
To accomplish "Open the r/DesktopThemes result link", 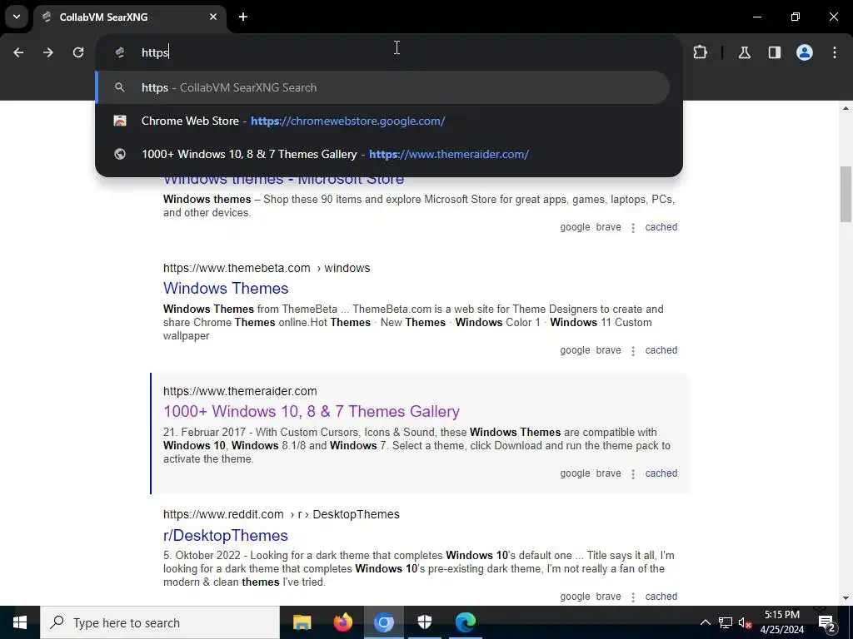I will 225,535.
